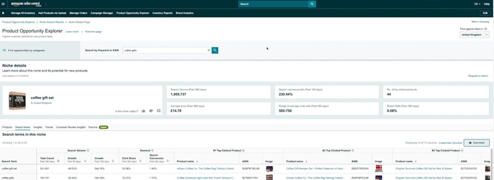Screen dimensions: 494x180
Task: Go to Niche Search Results breadcrumb
Action: click(x=52, y=22)
